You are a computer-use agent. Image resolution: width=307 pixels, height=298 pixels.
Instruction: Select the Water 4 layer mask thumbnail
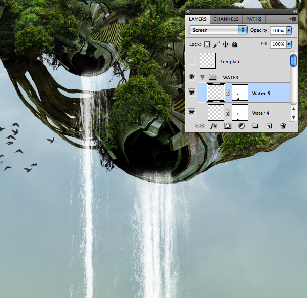coord(240,112)
